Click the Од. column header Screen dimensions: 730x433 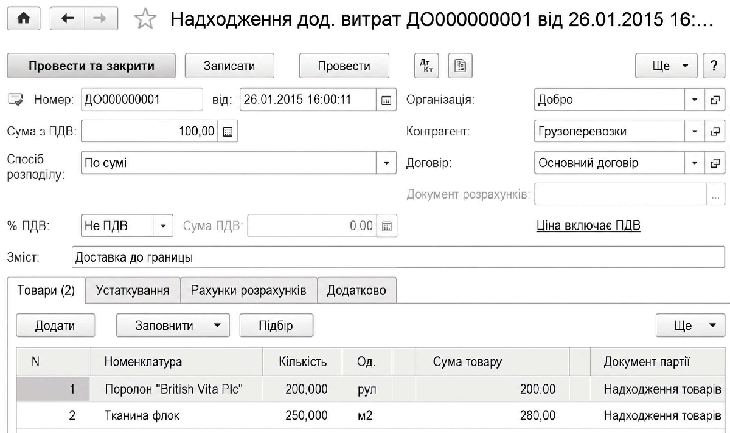pyautogui.click(x=368, y=363)
